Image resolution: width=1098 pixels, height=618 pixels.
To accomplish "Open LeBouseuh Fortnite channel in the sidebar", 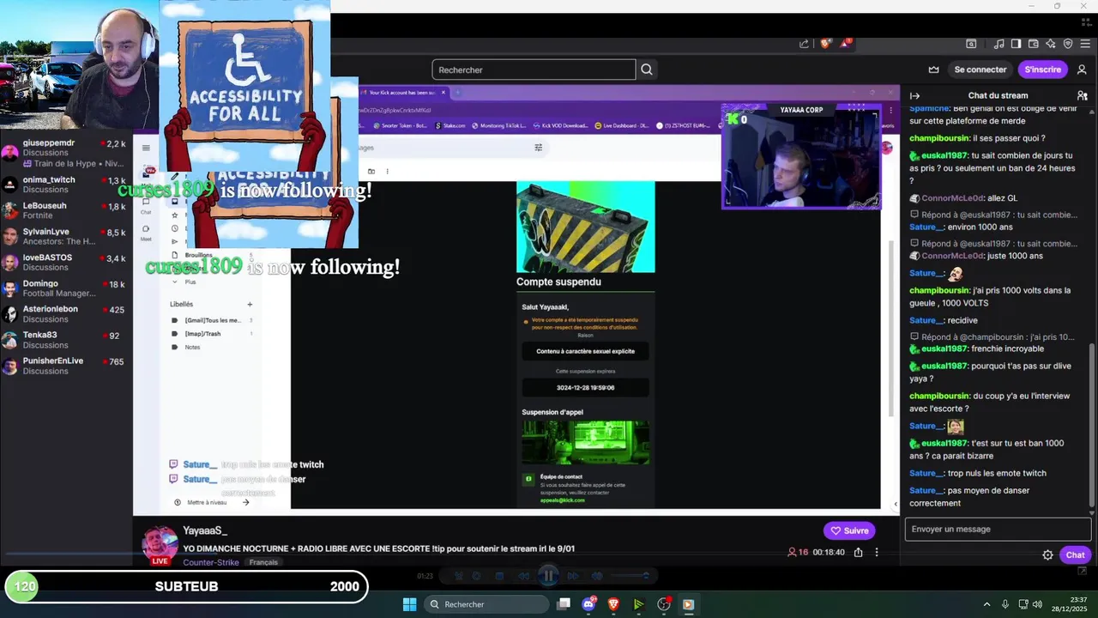I will (x=66, y=210).
